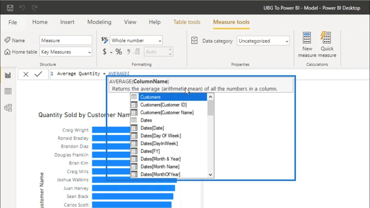Expand the currency symbol dropdown arrow
The height and width of the screenshot is (208, 370).
click(x=111, y=52)
